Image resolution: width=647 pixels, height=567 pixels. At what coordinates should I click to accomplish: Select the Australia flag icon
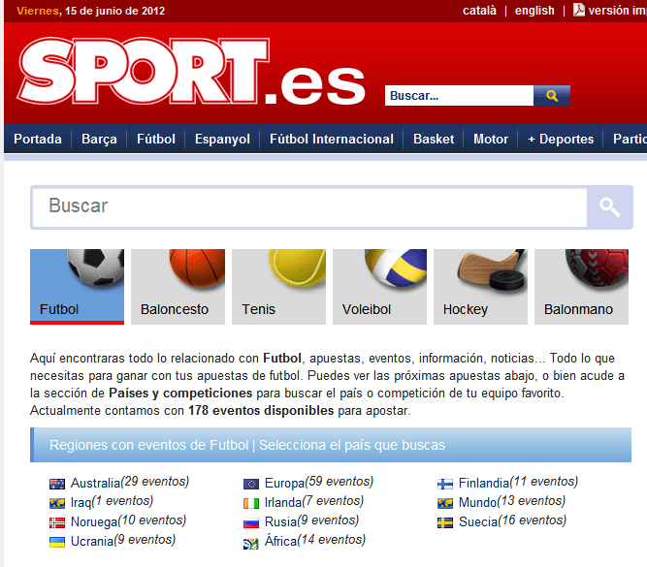pos(57,483)
